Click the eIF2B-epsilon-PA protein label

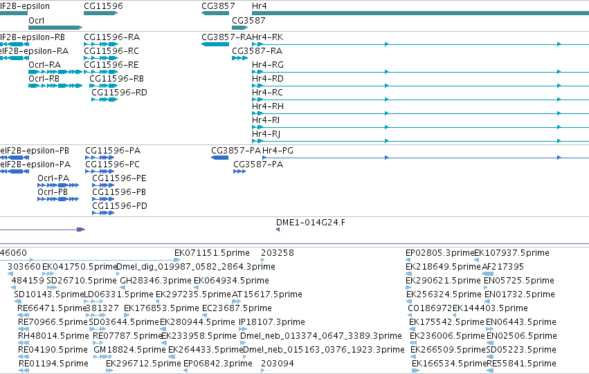pyautogui.click(x=35, y=165)
